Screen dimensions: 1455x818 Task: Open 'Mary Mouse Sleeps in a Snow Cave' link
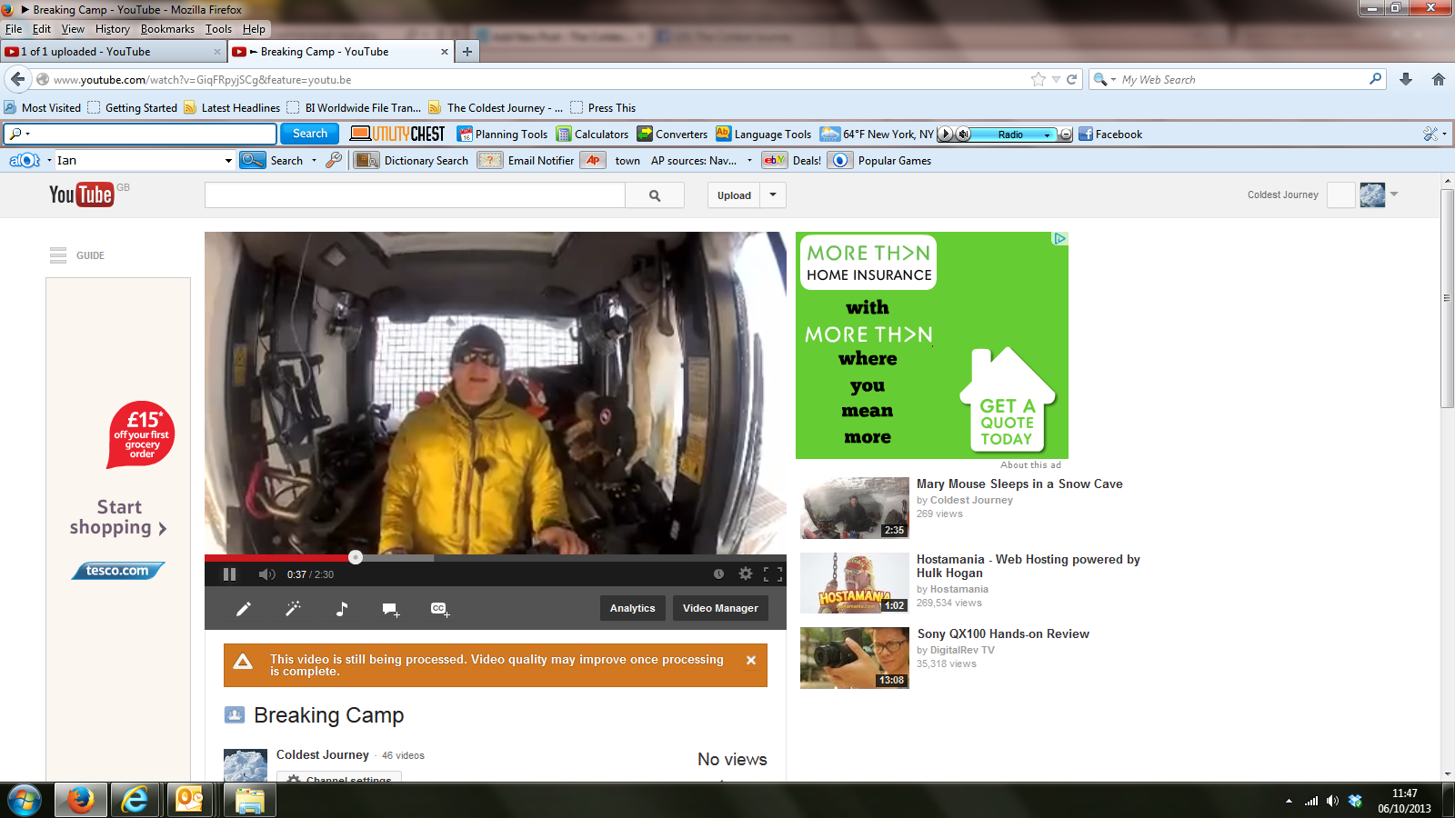coord(1019,484)
